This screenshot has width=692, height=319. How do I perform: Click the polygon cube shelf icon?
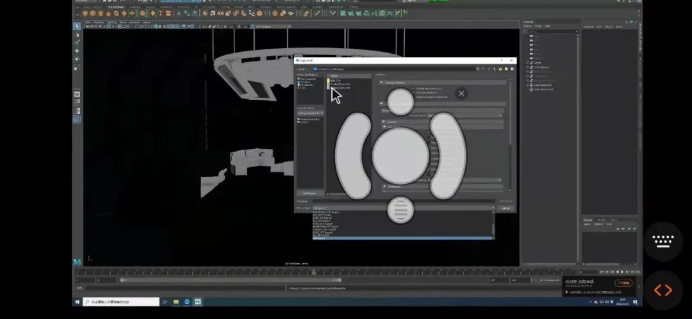pos(92,13)
